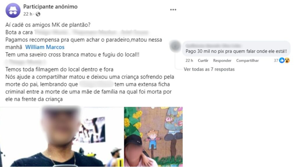This screenshot has height=167, width=298.
Task: Open the William Marcos tagged profile
Action: coord(45,47)
